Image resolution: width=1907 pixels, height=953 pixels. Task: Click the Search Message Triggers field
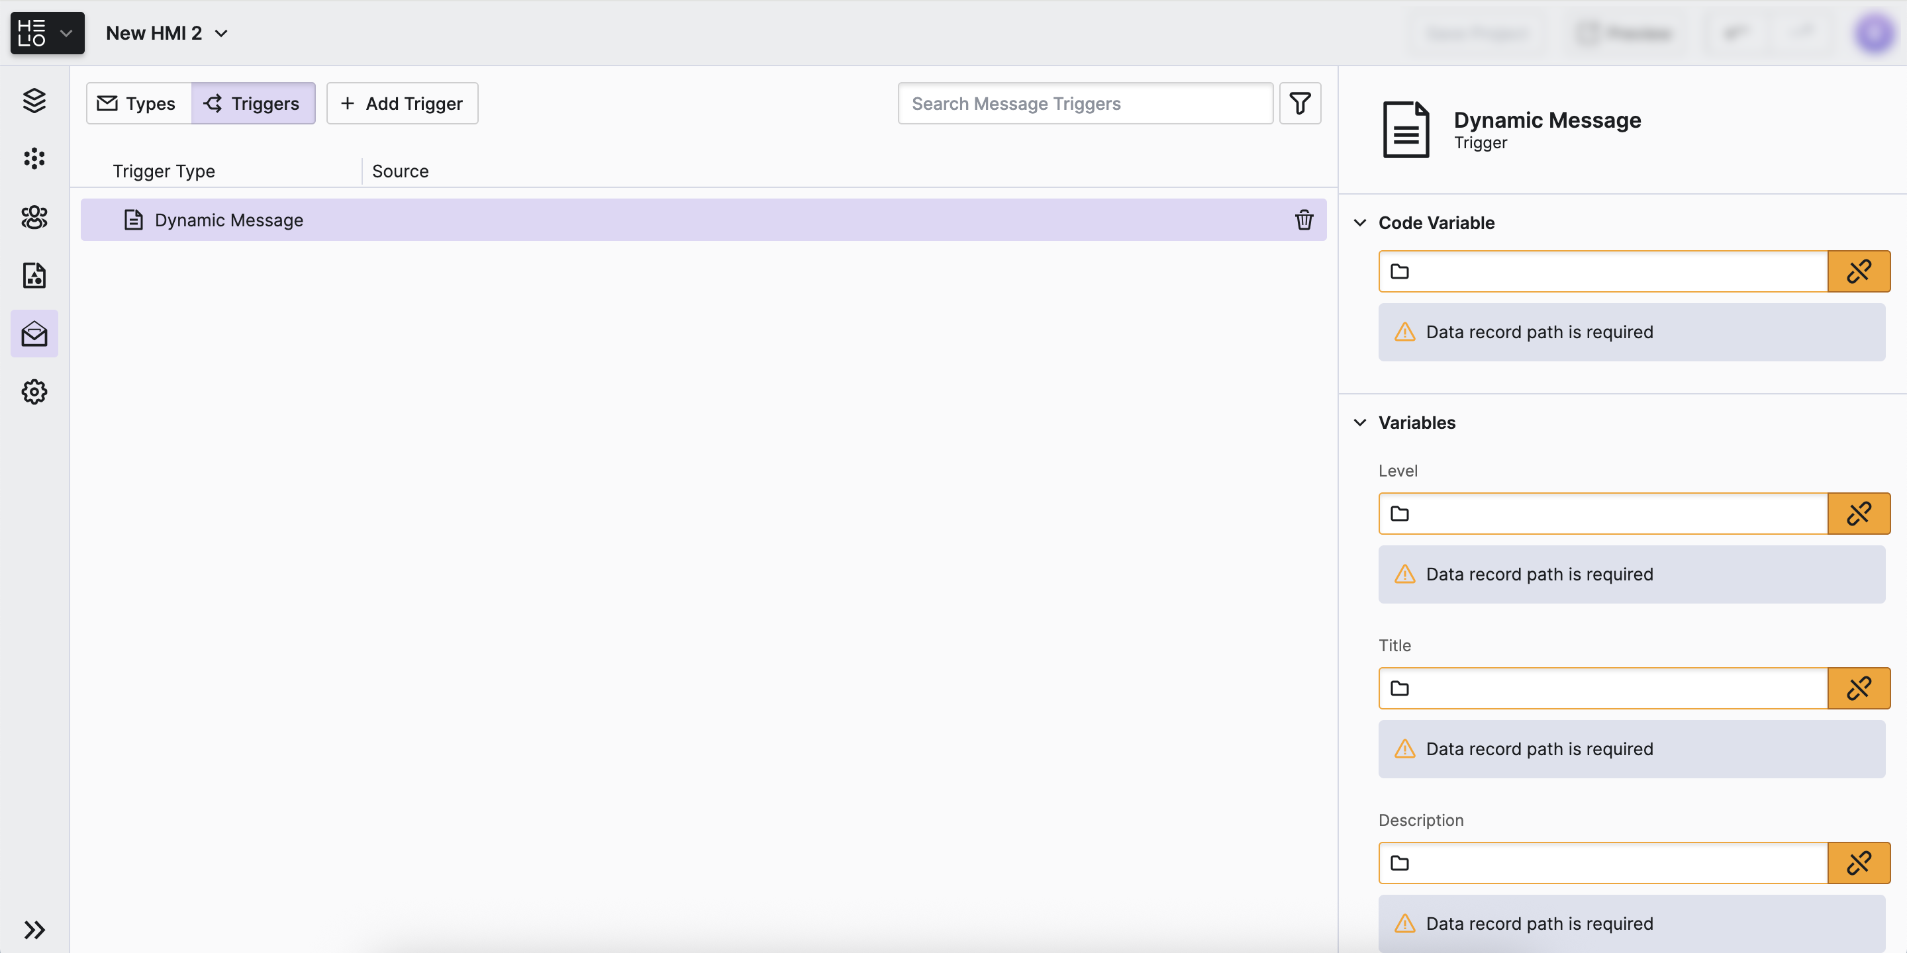1085,104
